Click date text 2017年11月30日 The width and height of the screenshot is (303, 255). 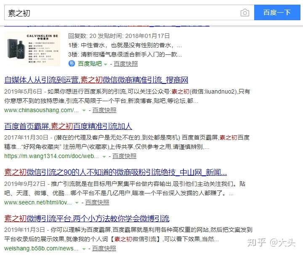click(26, 137)
